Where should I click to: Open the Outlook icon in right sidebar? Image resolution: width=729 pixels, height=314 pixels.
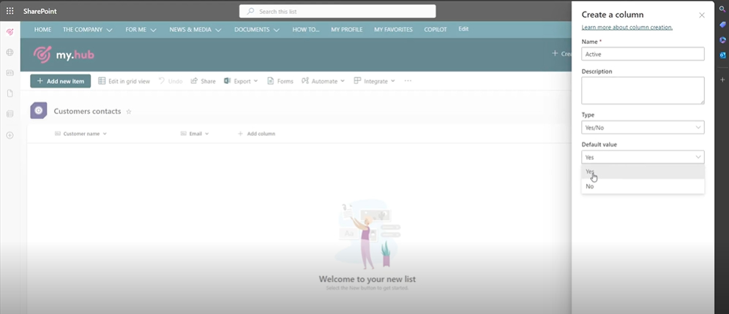click(722, 55)
